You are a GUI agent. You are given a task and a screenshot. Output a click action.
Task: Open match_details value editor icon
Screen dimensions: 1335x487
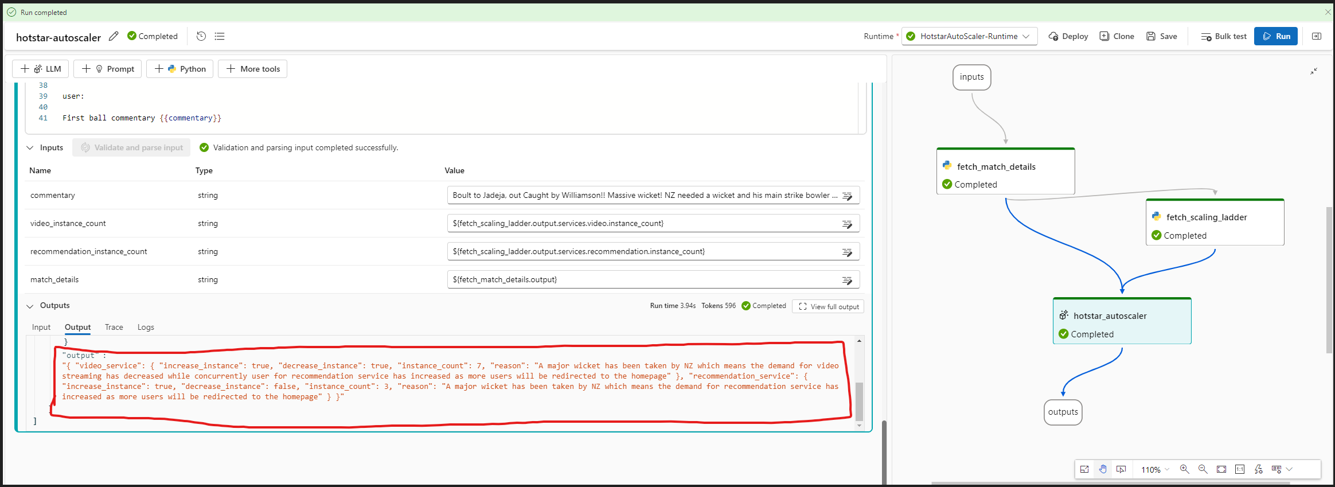tap(847, 280)
